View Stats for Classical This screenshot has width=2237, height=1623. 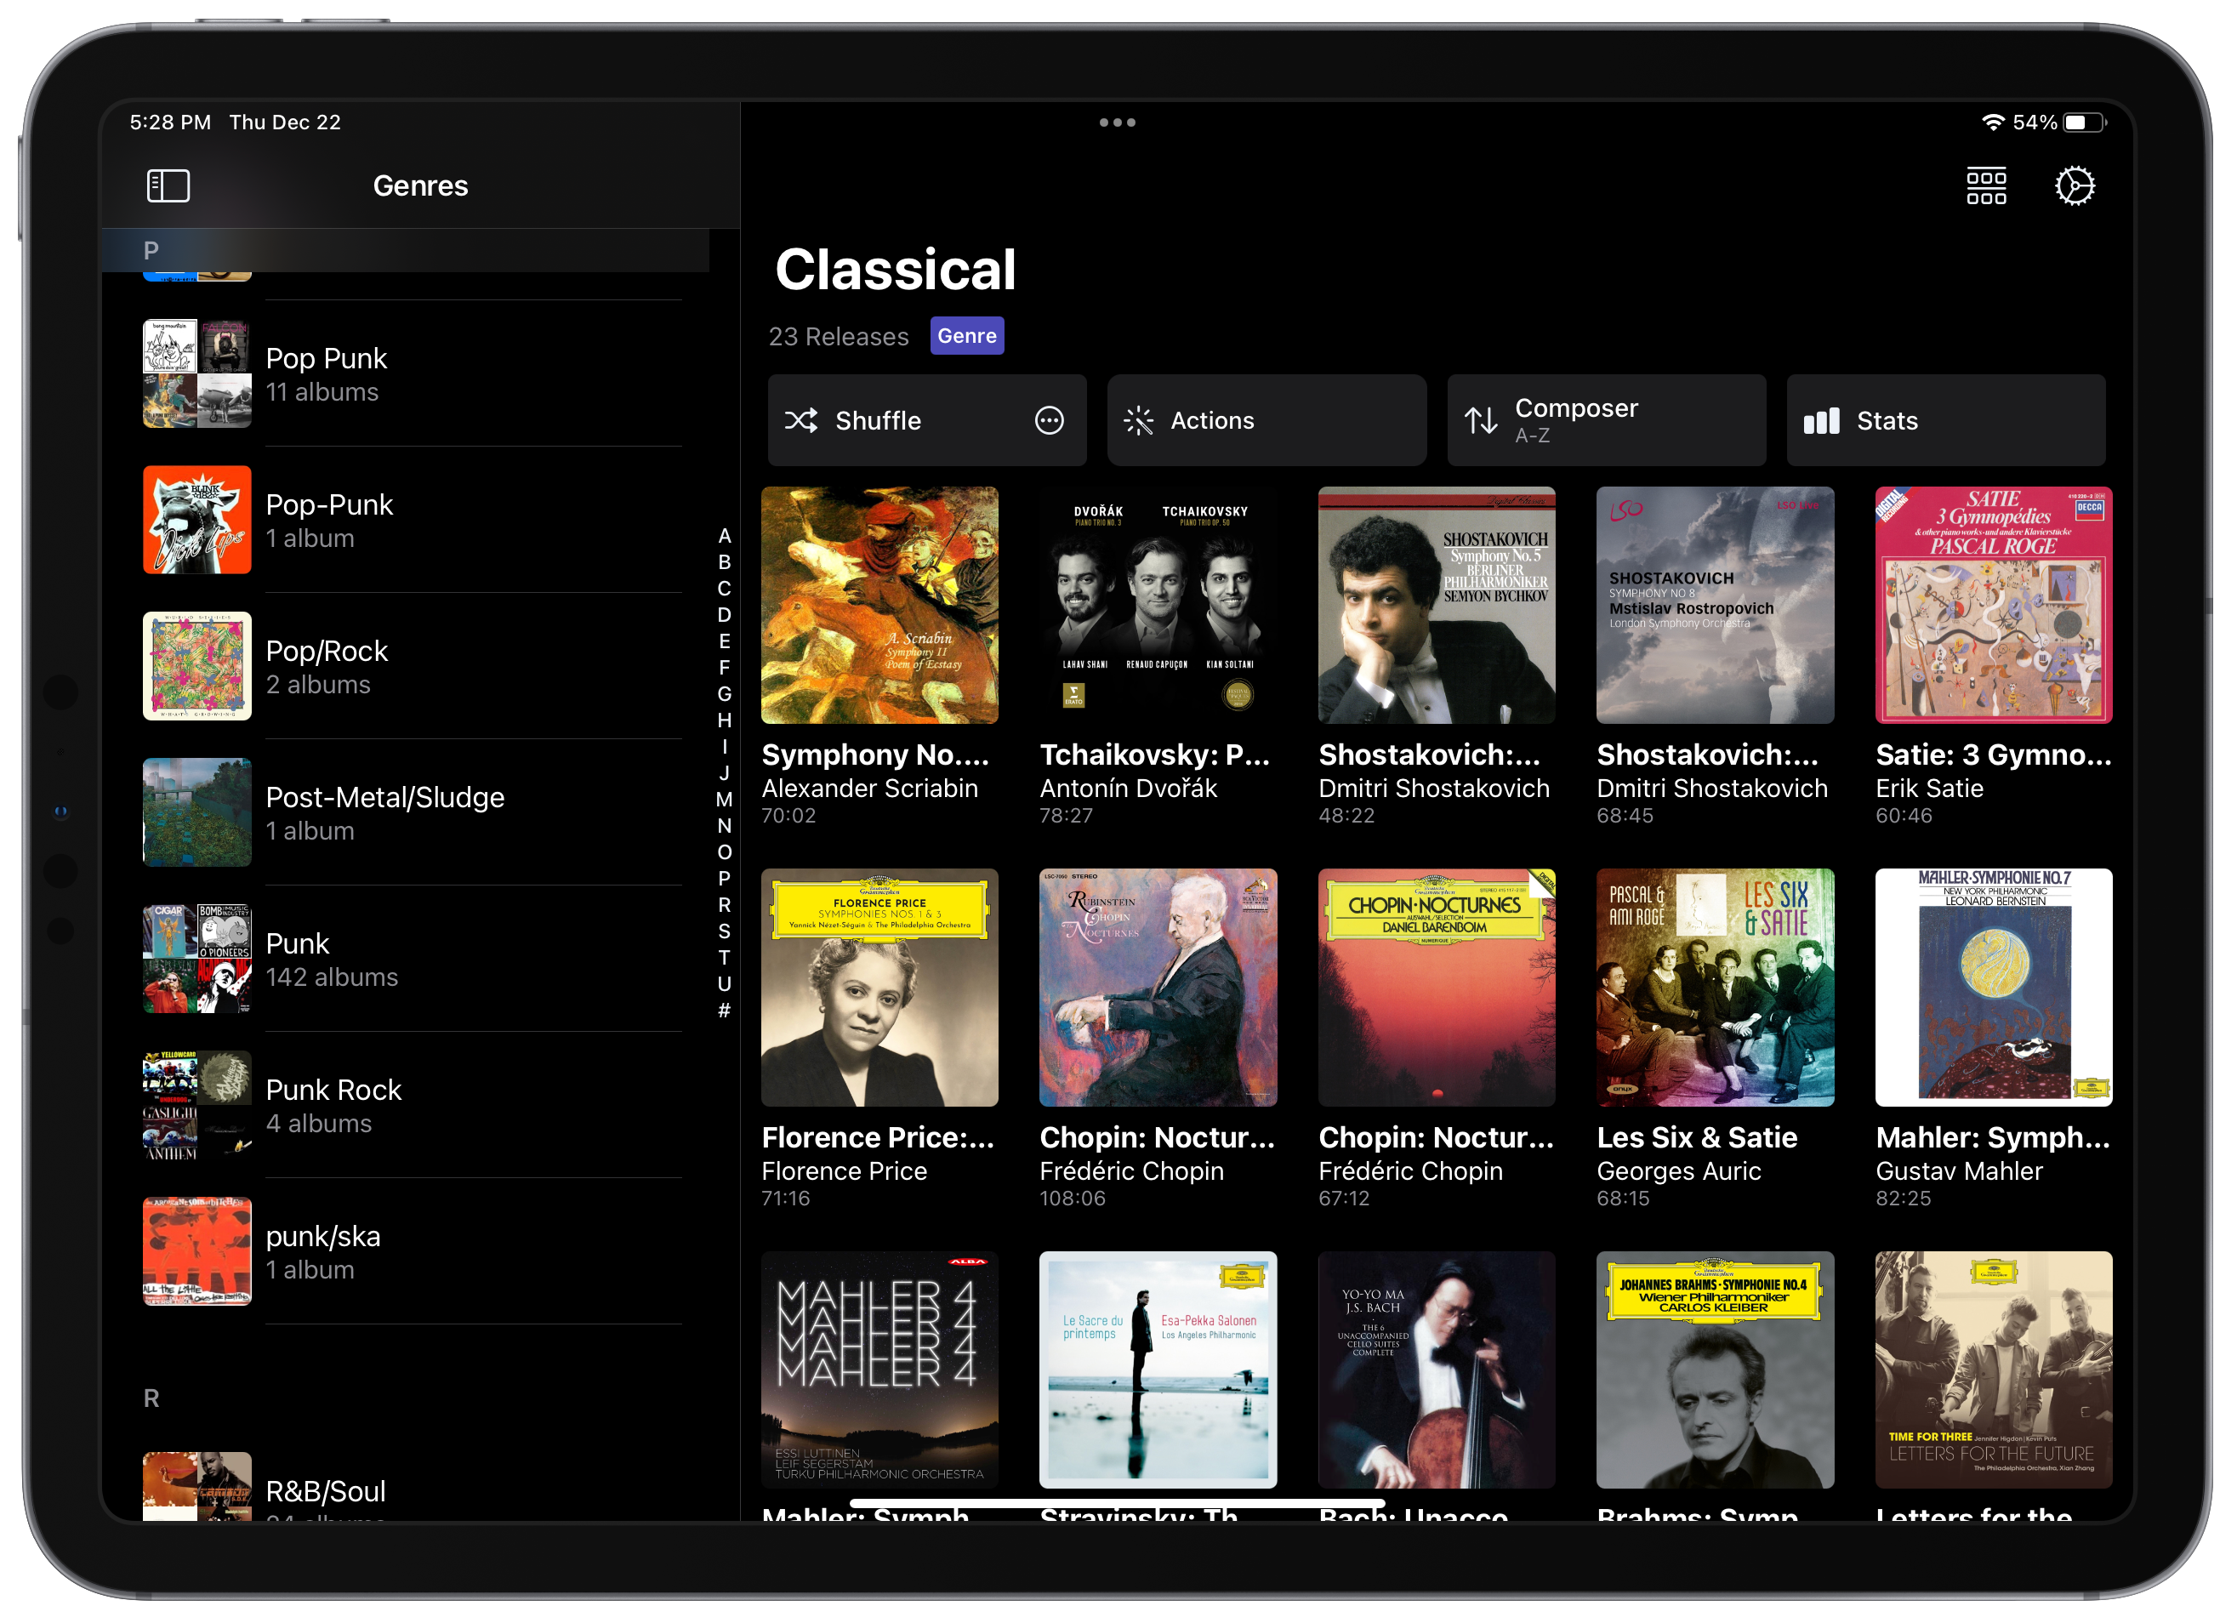click(1945, 420)
